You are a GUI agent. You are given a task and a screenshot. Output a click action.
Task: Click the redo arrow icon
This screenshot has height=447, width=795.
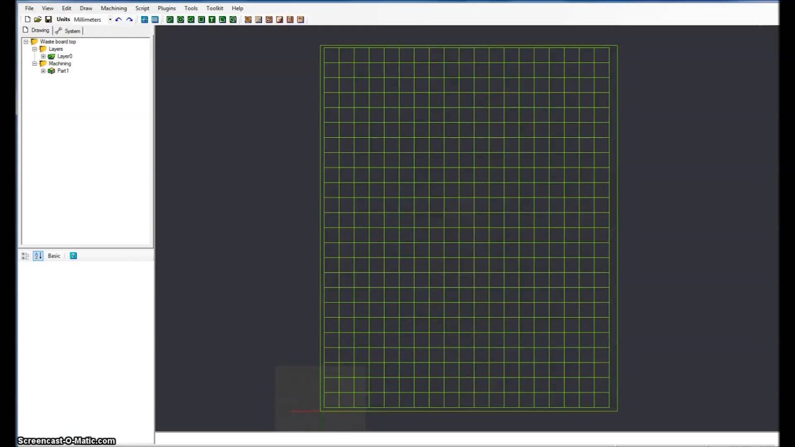click(x=129, y=19)
